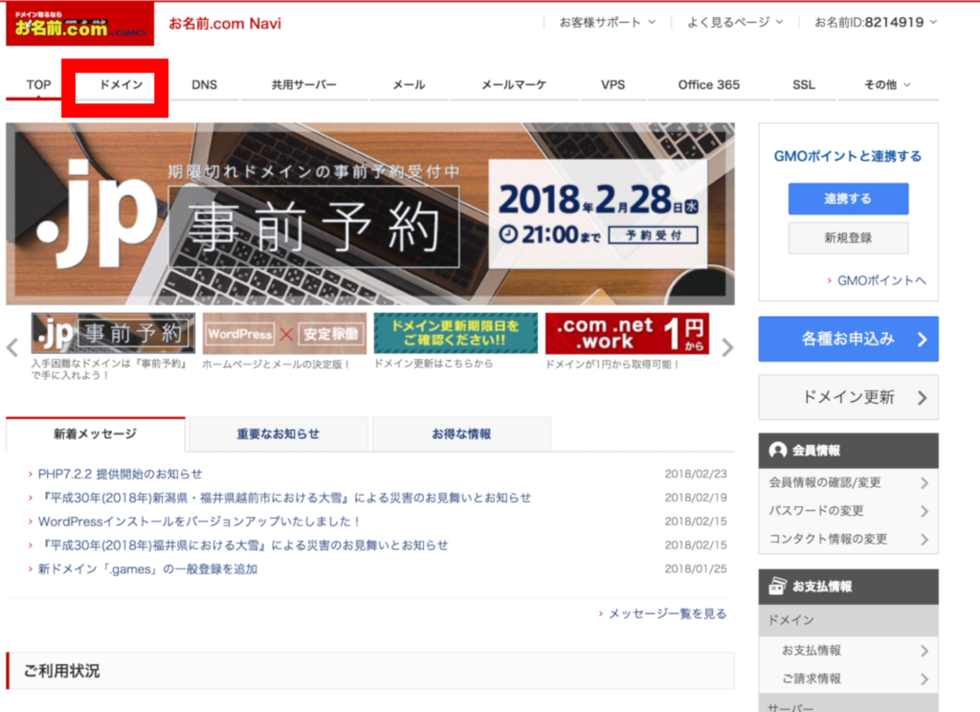The image size is (980, 712).
Task: Click the ドメイン更新 button
Action: (848, 397)
